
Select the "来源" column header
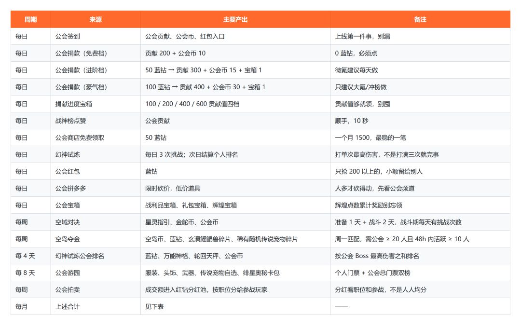point(96,20)
